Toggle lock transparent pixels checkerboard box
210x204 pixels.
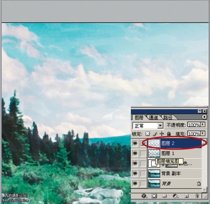click(148, 134)
